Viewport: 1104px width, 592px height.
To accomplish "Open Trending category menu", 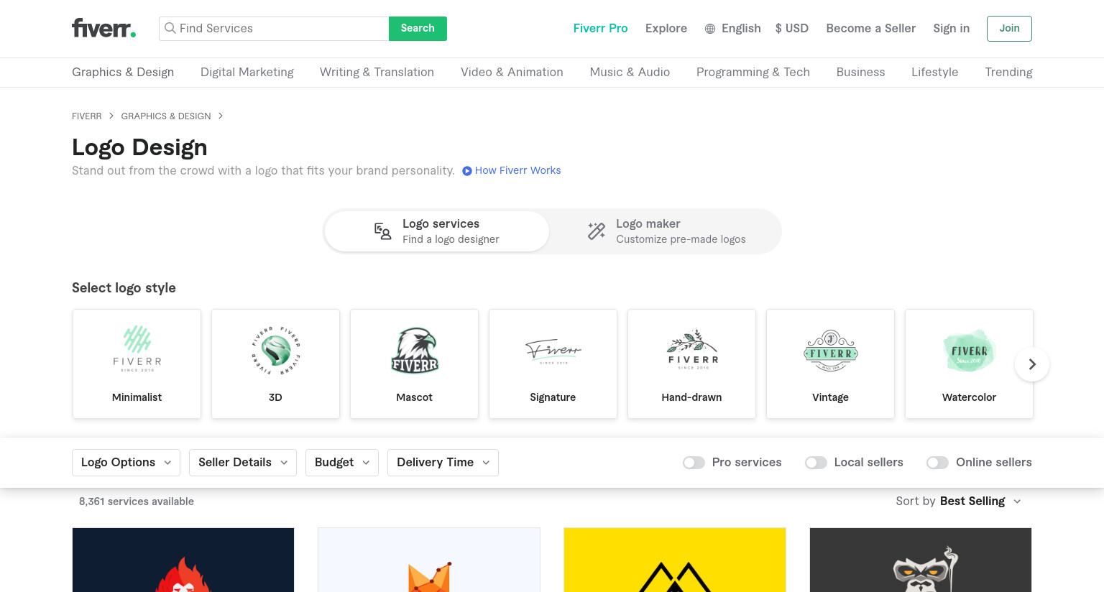I will pyautogui.click(x=1008, y=72).
